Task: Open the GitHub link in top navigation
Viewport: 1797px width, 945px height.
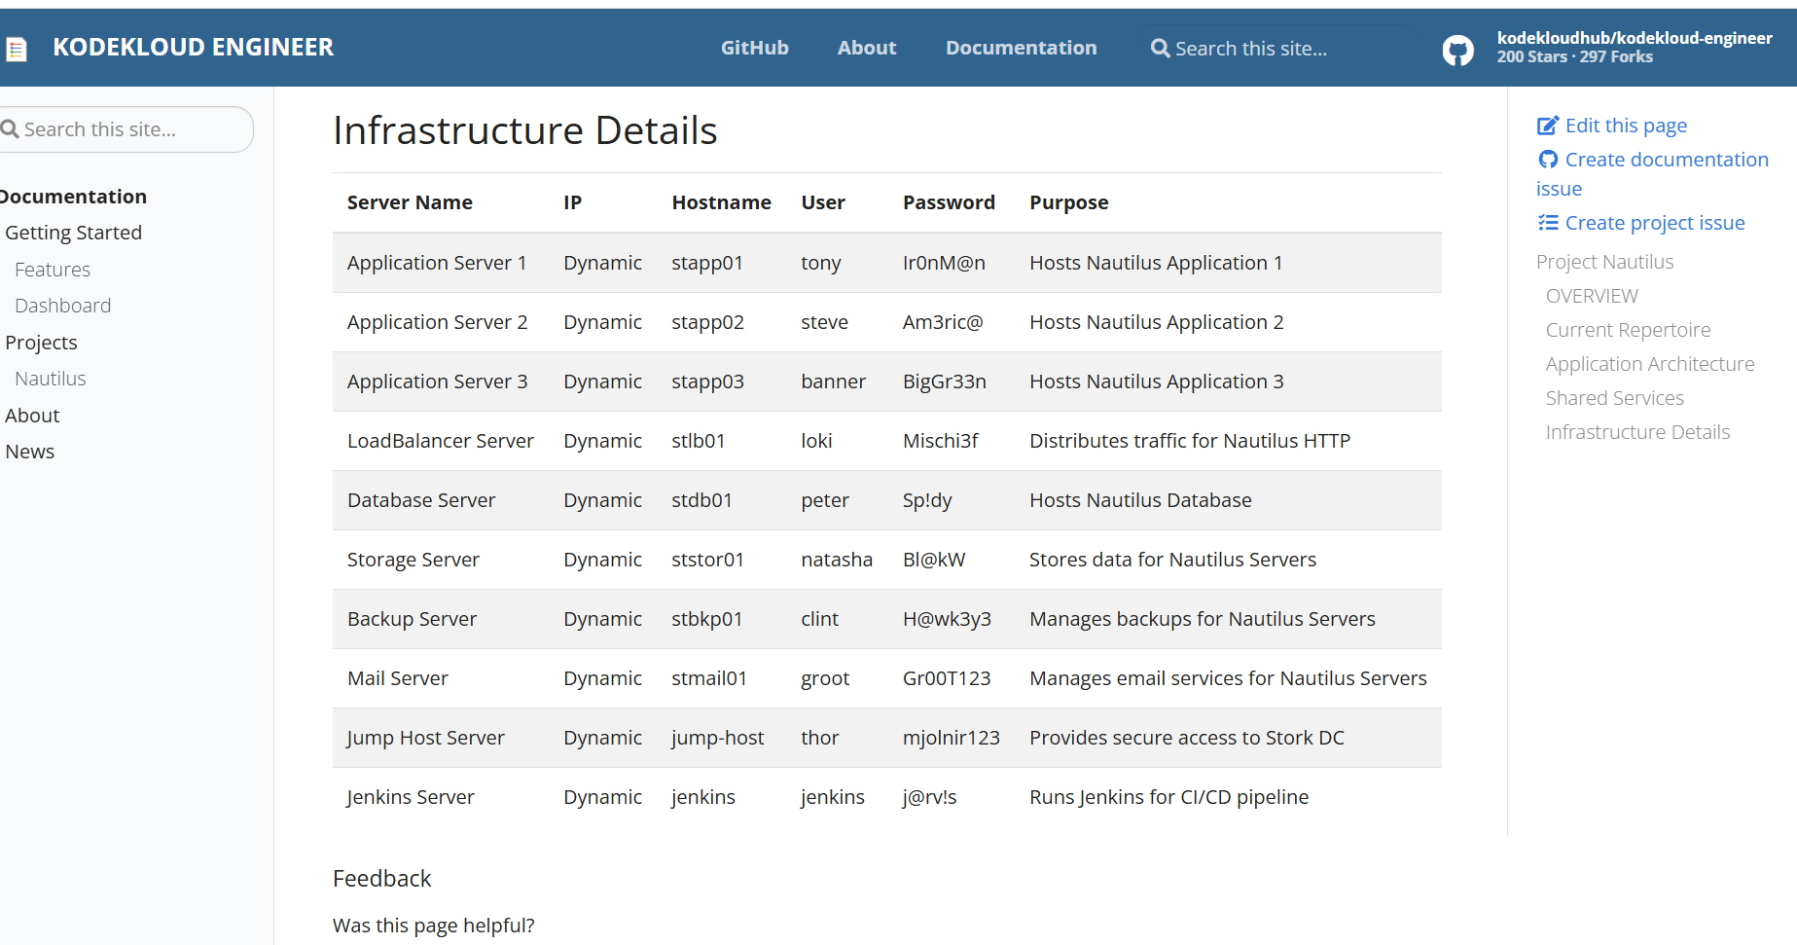Action: pos(754,48)
